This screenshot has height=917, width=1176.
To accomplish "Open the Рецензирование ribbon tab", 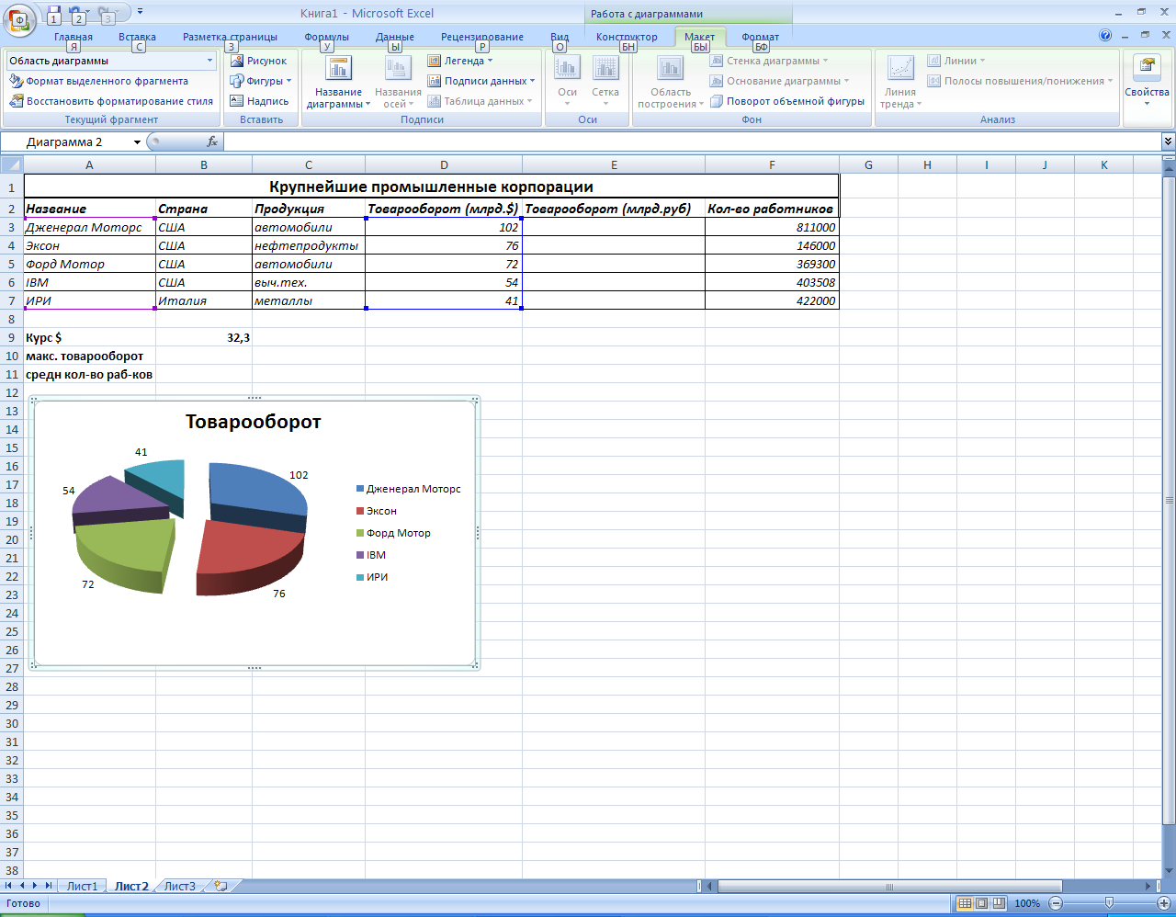I will 482,37.
